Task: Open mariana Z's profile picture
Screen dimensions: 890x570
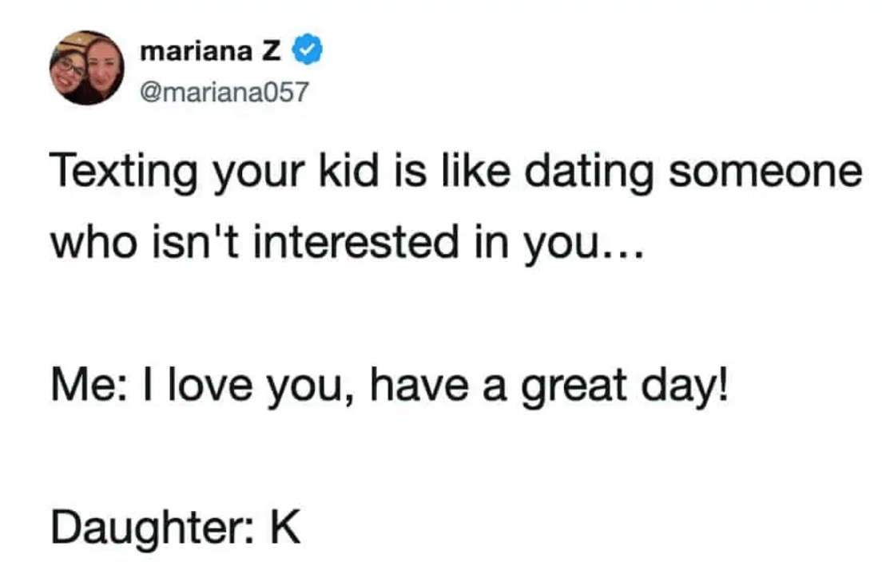Action: (x=86, y=68)
